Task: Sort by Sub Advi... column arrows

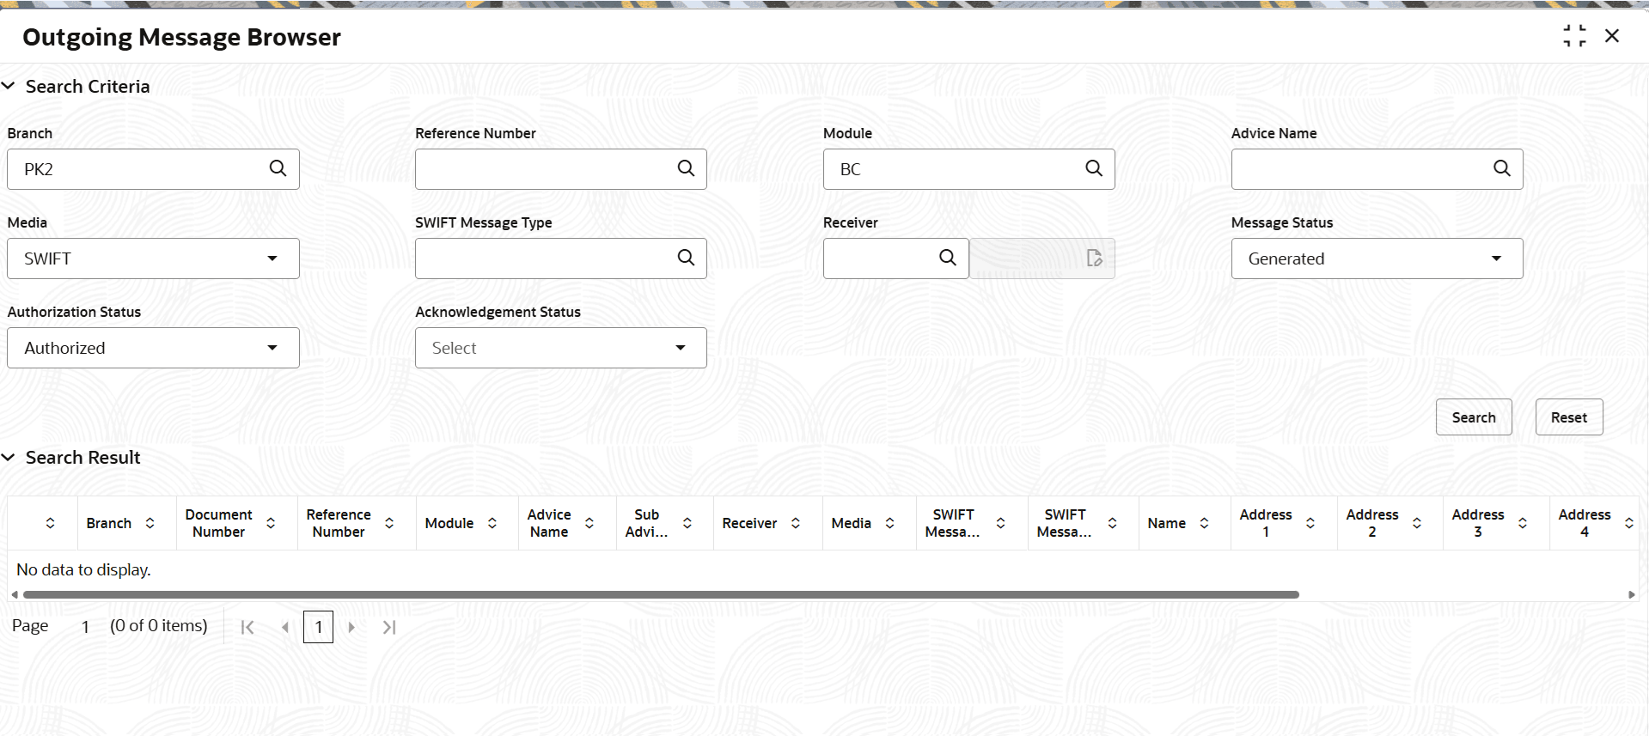Action: pos(687,523)
